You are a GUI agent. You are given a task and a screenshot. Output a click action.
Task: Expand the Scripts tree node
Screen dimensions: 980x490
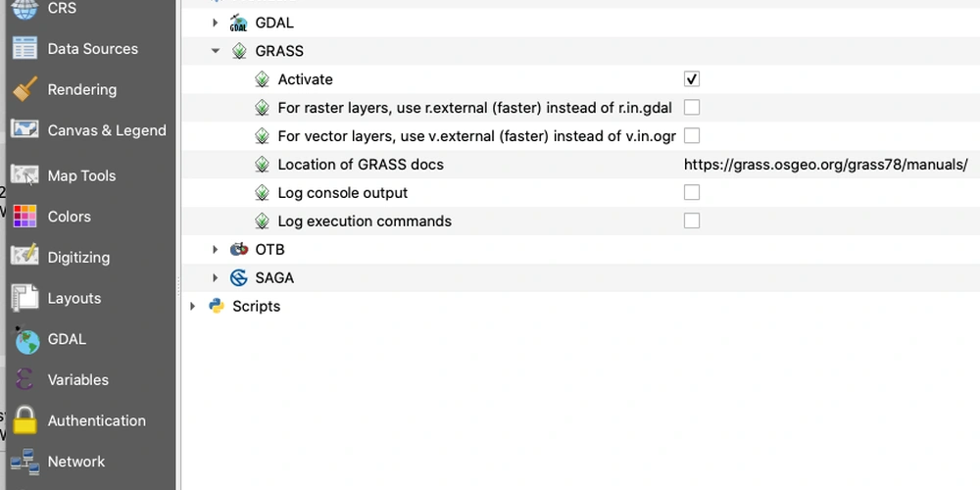pyautogui.click(x=192, y=306)
